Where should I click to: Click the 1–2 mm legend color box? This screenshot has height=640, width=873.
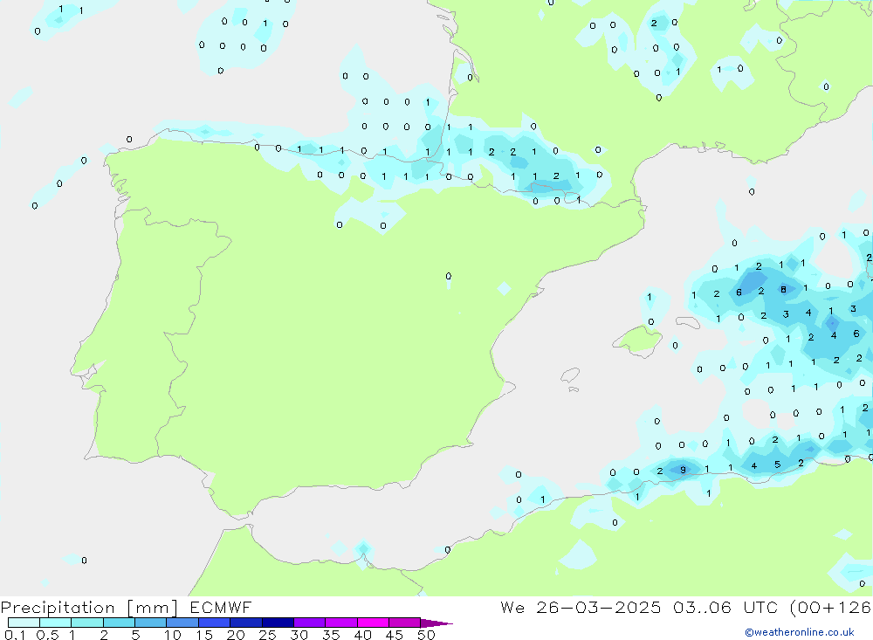tap(86, 623)
